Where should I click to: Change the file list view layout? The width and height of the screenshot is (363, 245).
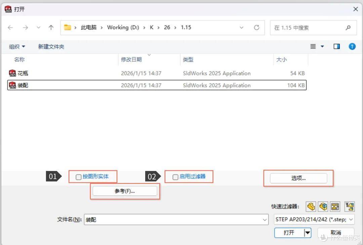[x=313, y=47]
